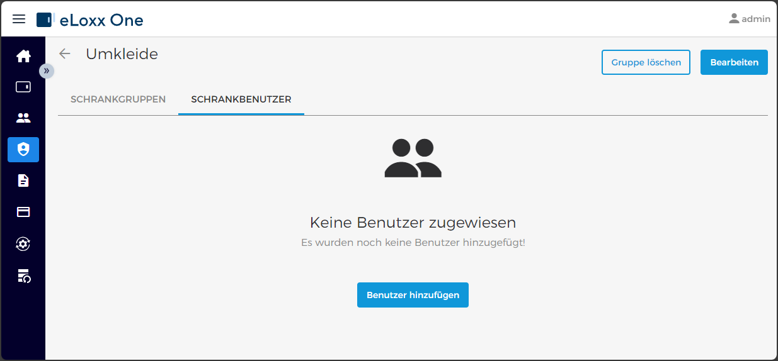Click the two-person empty state icon
This screenshot has width=778, height=361.
(413, 158)
